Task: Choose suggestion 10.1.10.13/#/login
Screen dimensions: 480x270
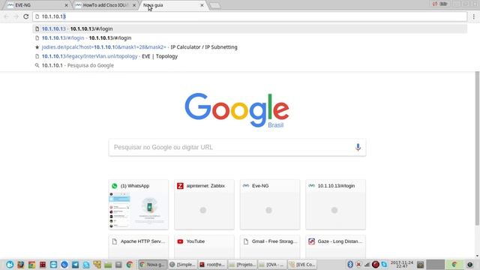Action: pyautogui.click(x=250, y=38)
